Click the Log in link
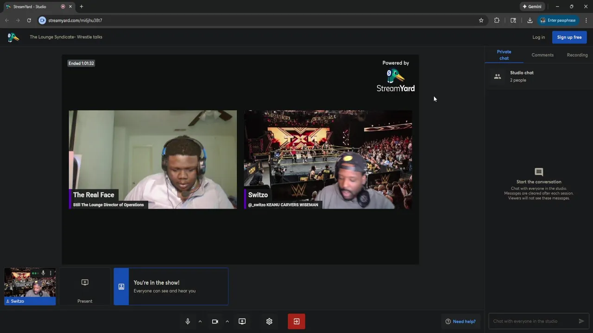 (538, 37)
